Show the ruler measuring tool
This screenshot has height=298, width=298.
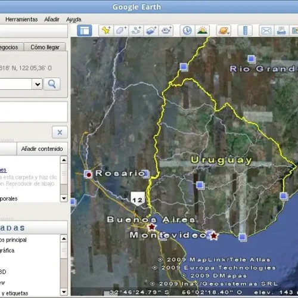(245, 30)
